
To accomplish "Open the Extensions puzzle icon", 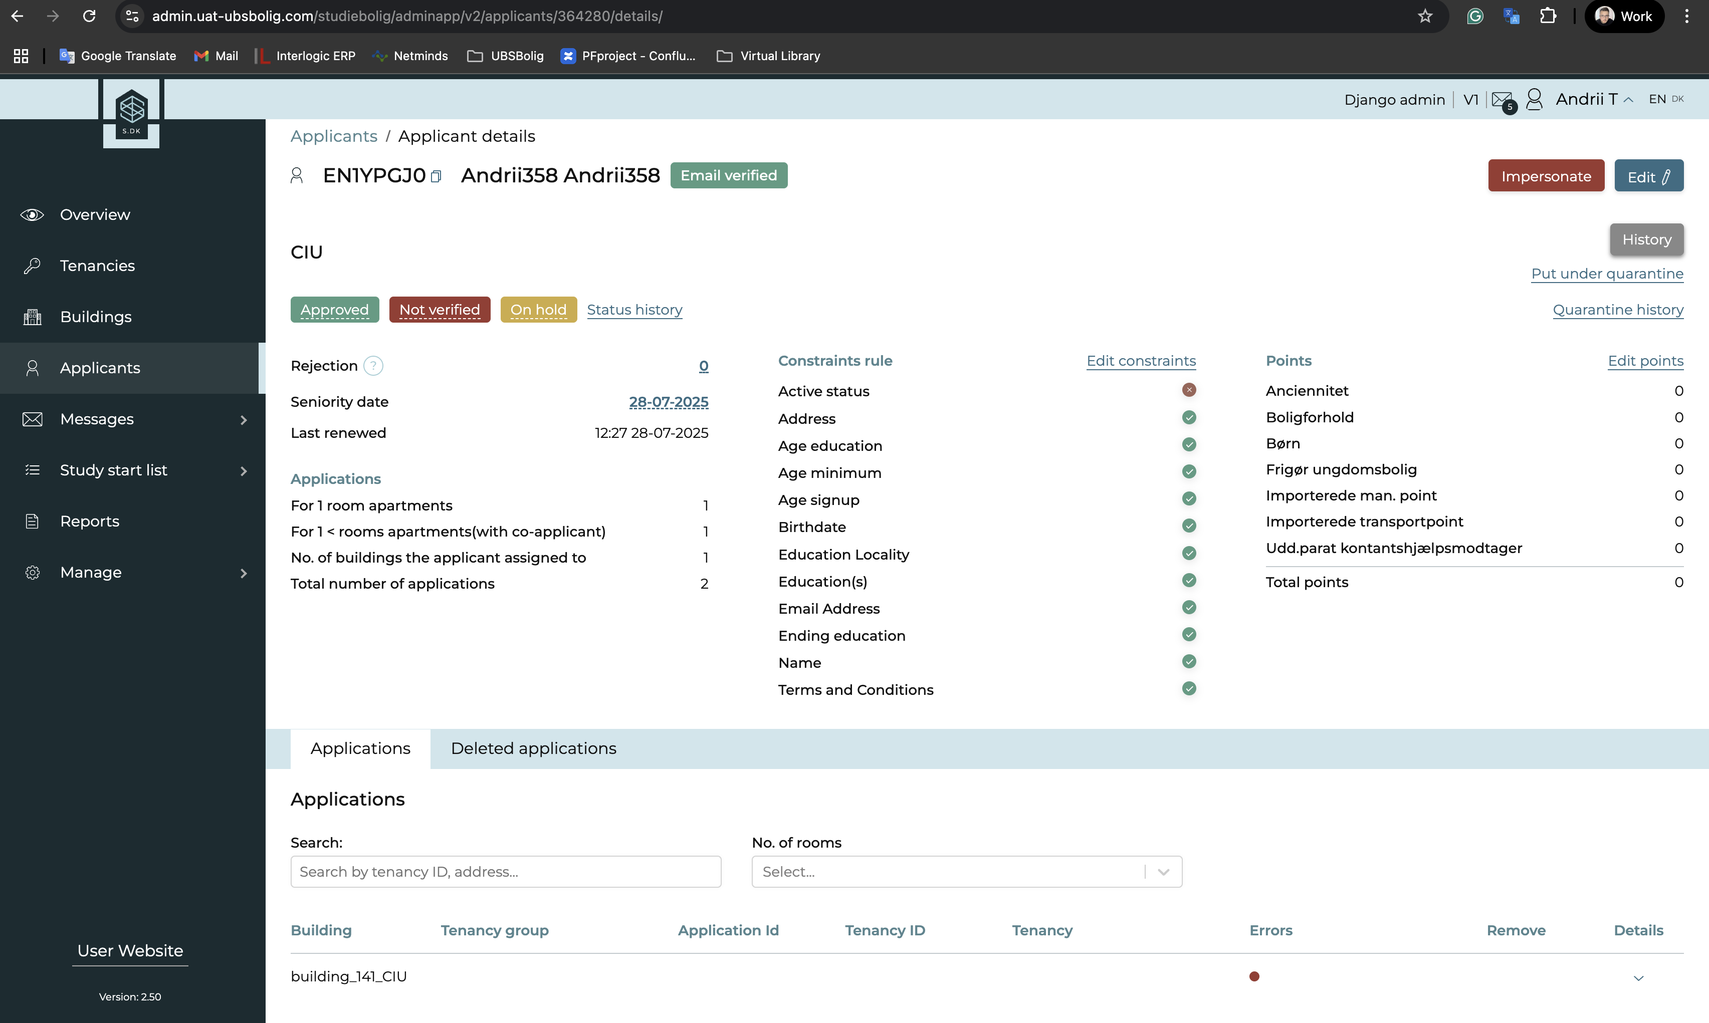I will pyautogui.click(x=1548, y=16).
